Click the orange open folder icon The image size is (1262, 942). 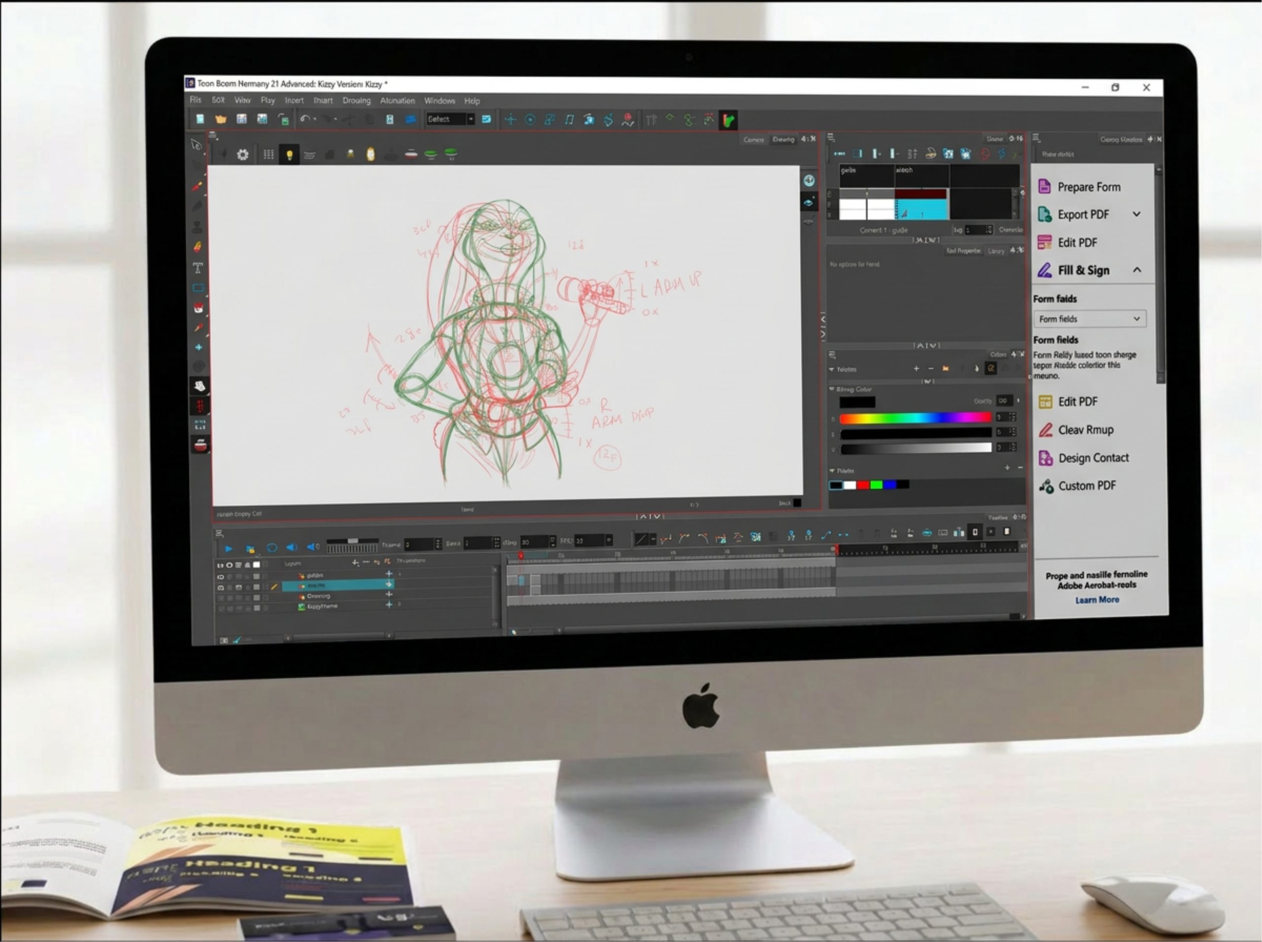221,119
